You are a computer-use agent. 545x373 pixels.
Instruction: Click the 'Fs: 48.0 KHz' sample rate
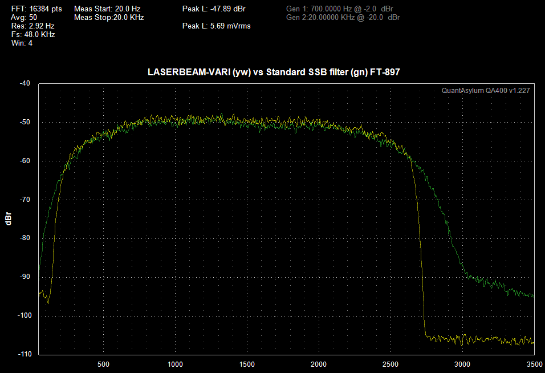pos(33,34)
